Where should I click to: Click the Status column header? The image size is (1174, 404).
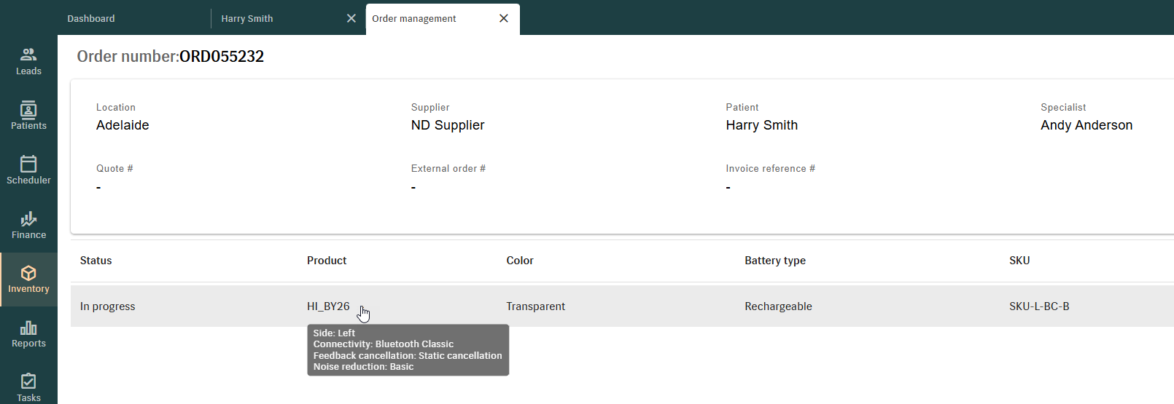[96, 261]
